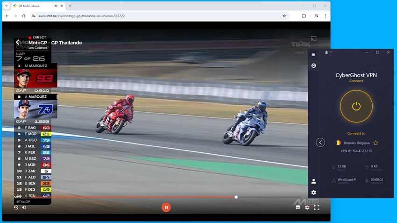
Task: Select the GP Moto - Auvio tab
Action: click(38, 6)
